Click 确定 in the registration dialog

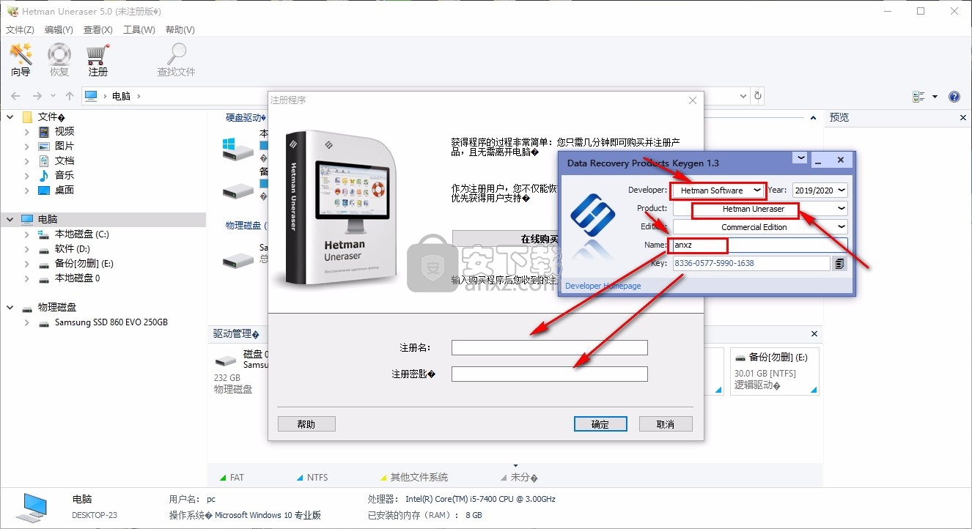600,424
